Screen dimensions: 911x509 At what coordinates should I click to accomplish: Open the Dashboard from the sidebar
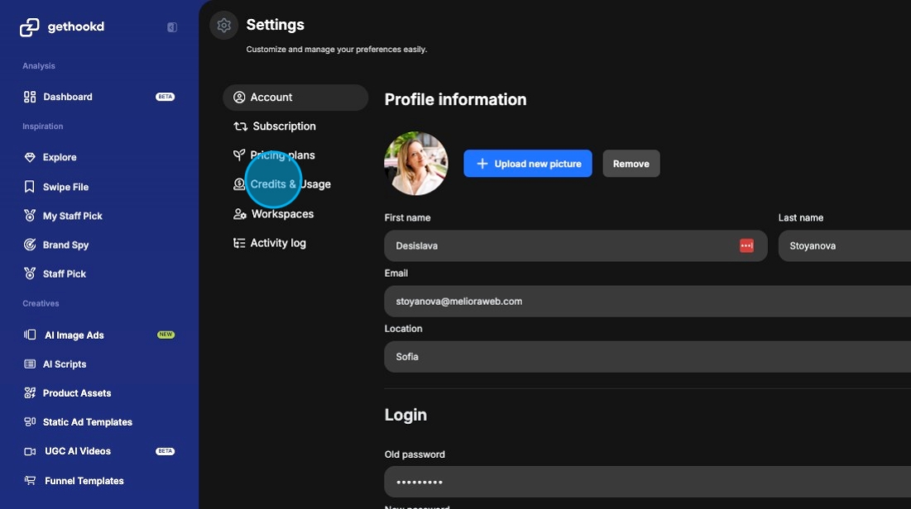(67, 97)
